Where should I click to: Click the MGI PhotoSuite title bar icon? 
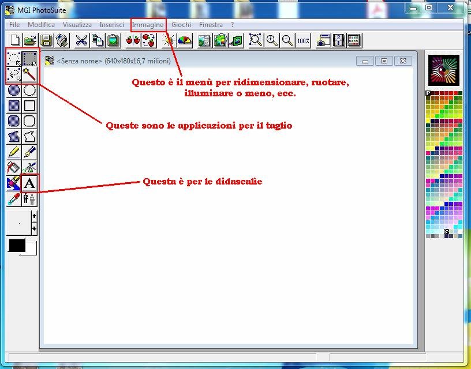[10, 10]
